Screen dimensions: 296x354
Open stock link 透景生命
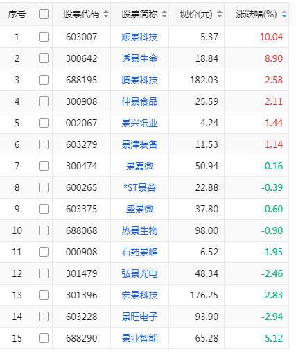[x=139, y=58]
